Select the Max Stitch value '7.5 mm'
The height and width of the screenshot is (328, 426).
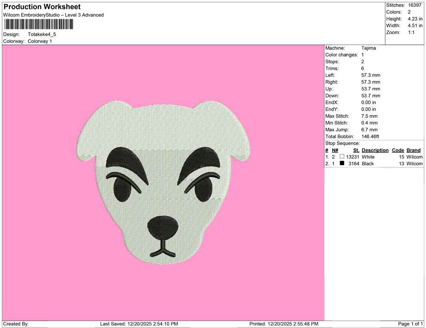click(370, 116)
